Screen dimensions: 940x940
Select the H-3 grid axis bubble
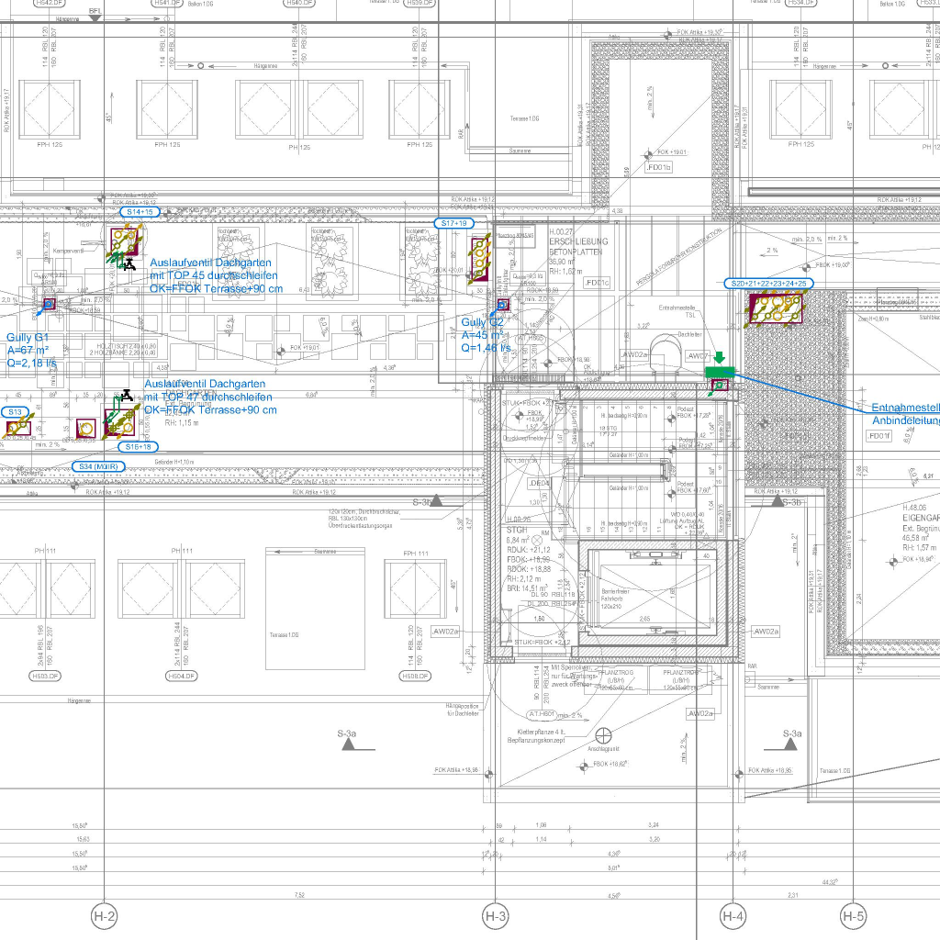point(496,915)
